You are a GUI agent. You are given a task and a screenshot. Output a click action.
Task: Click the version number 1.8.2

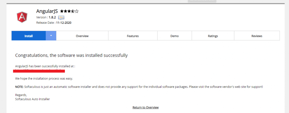[52, 17]
